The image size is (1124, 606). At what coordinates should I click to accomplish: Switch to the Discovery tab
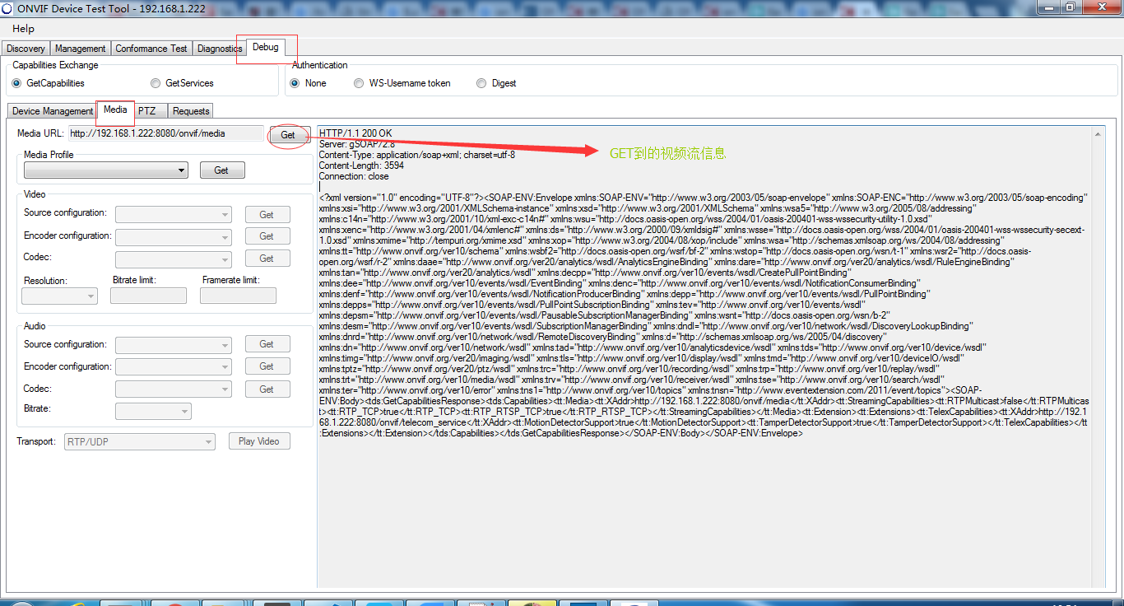(x=26, y=49)
